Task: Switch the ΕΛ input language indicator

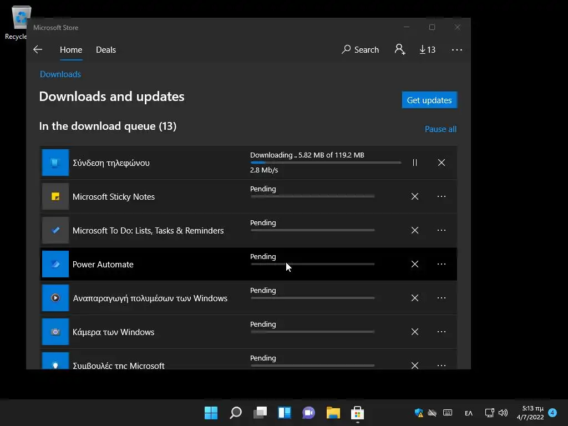Action: click(468, 413)
